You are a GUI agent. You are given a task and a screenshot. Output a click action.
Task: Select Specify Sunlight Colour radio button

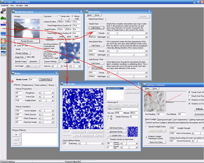pyautogui.click(x=147, y=126)
